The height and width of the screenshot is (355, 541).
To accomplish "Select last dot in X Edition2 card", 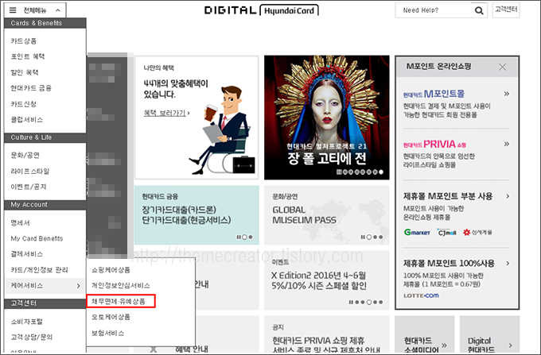I will pos(381,302).
